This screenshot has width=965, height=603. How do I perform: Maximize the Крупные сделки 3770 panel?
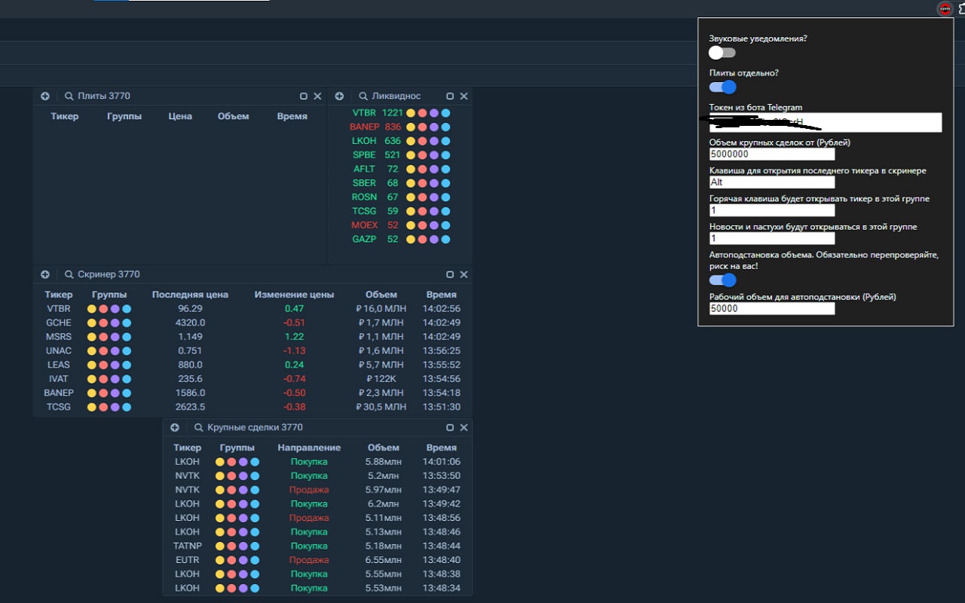450,428
